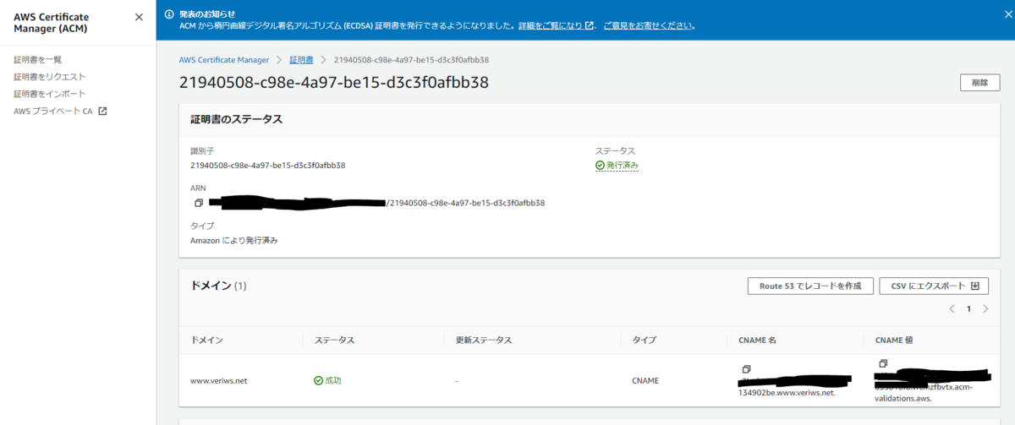Click the ドメイン (1) section heading
Viewport: 1015px width, 425px height.
coord(218,286)
